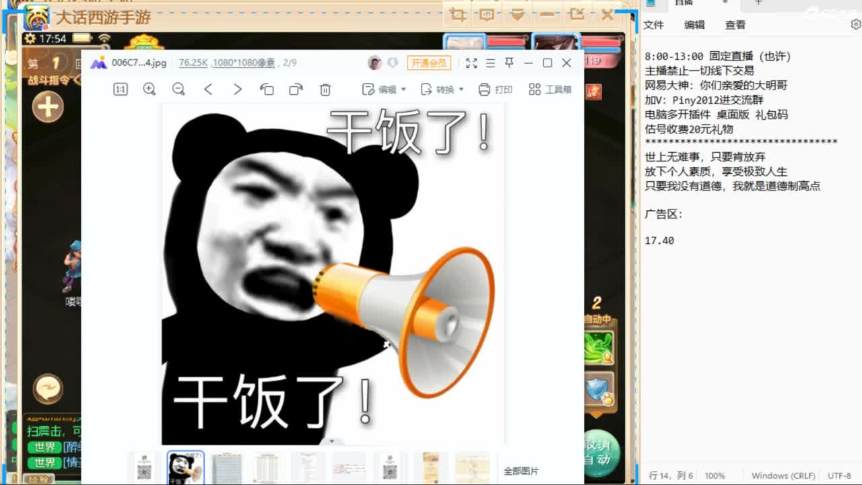Zoom in on the image
862x485 pixels.
150,89
